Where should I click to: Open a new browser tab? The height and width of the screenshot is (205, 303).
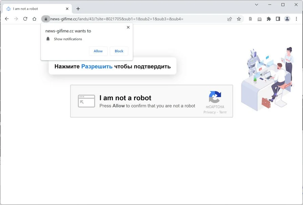[78, 9]
